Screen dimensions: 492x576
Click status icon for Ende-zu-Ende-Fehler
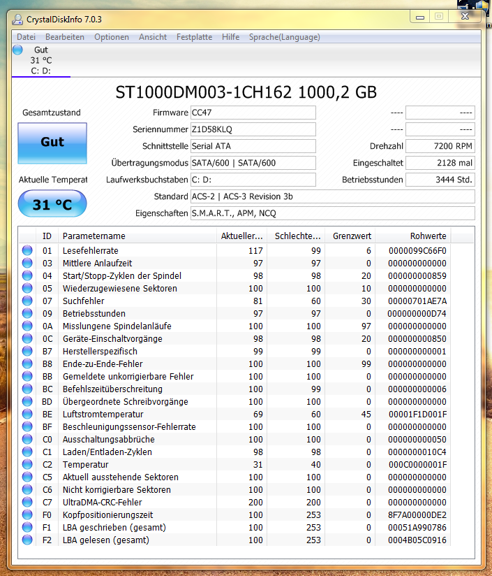(x=27, y=363)
